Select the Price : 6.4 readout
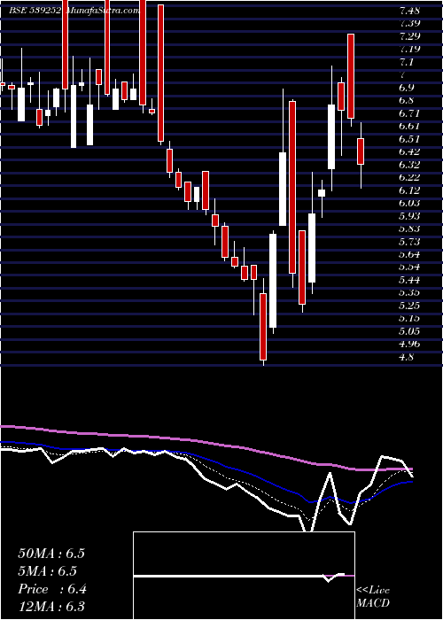 pos(52,589)
